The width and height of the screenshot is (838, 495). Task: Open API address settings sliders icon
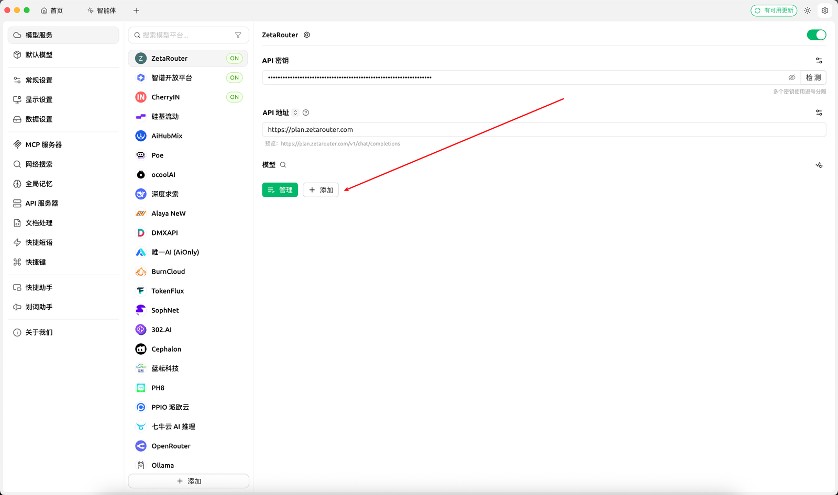pyautogui.click(x=819, y=113)
